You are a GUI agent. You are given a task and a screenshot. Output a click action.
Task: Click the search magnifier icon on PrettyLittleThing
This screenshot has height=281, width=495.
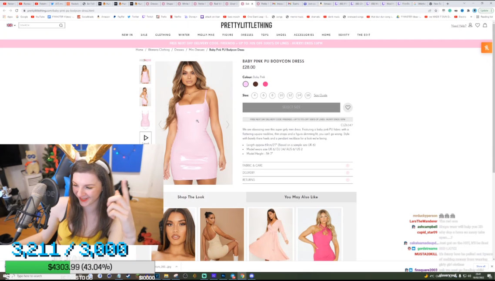[x=61, y=25]
